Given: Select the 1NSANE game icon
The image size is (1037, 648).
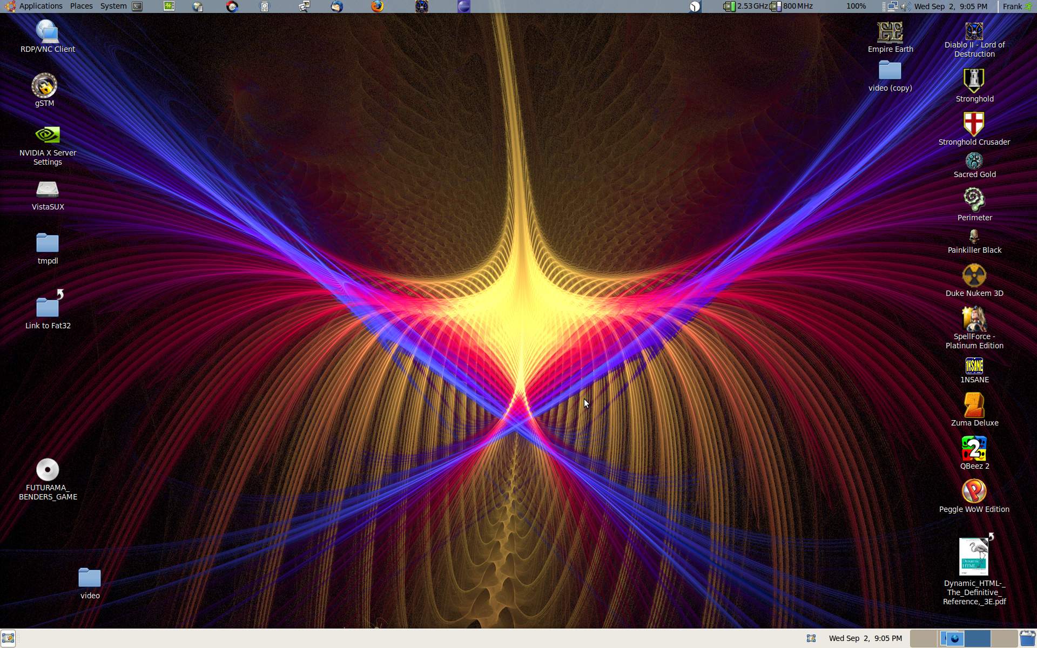Looking at the screenshot, I should click(x=974, y=370).
